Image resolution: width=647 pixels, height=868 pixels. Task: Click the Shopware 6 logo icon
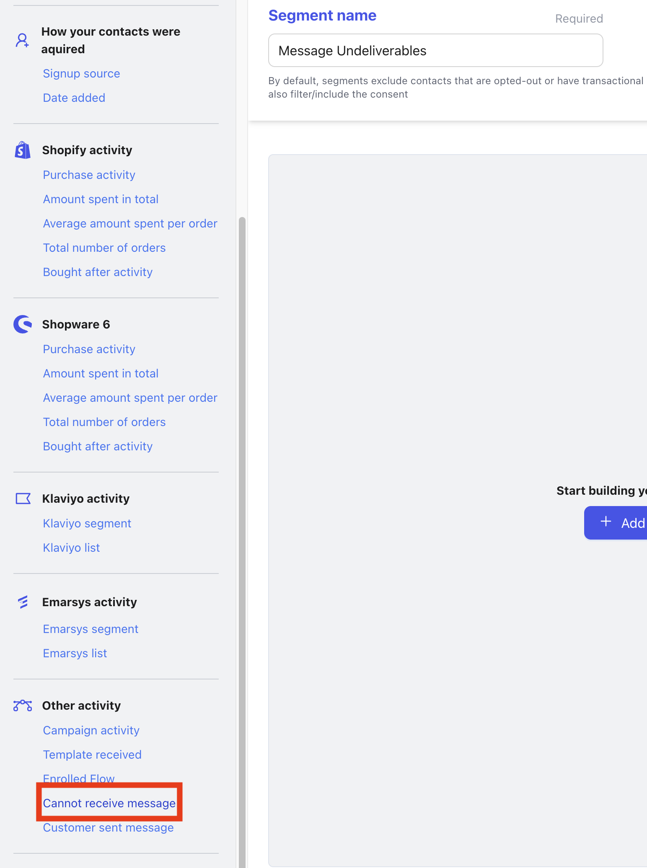[x=23, y=324]
